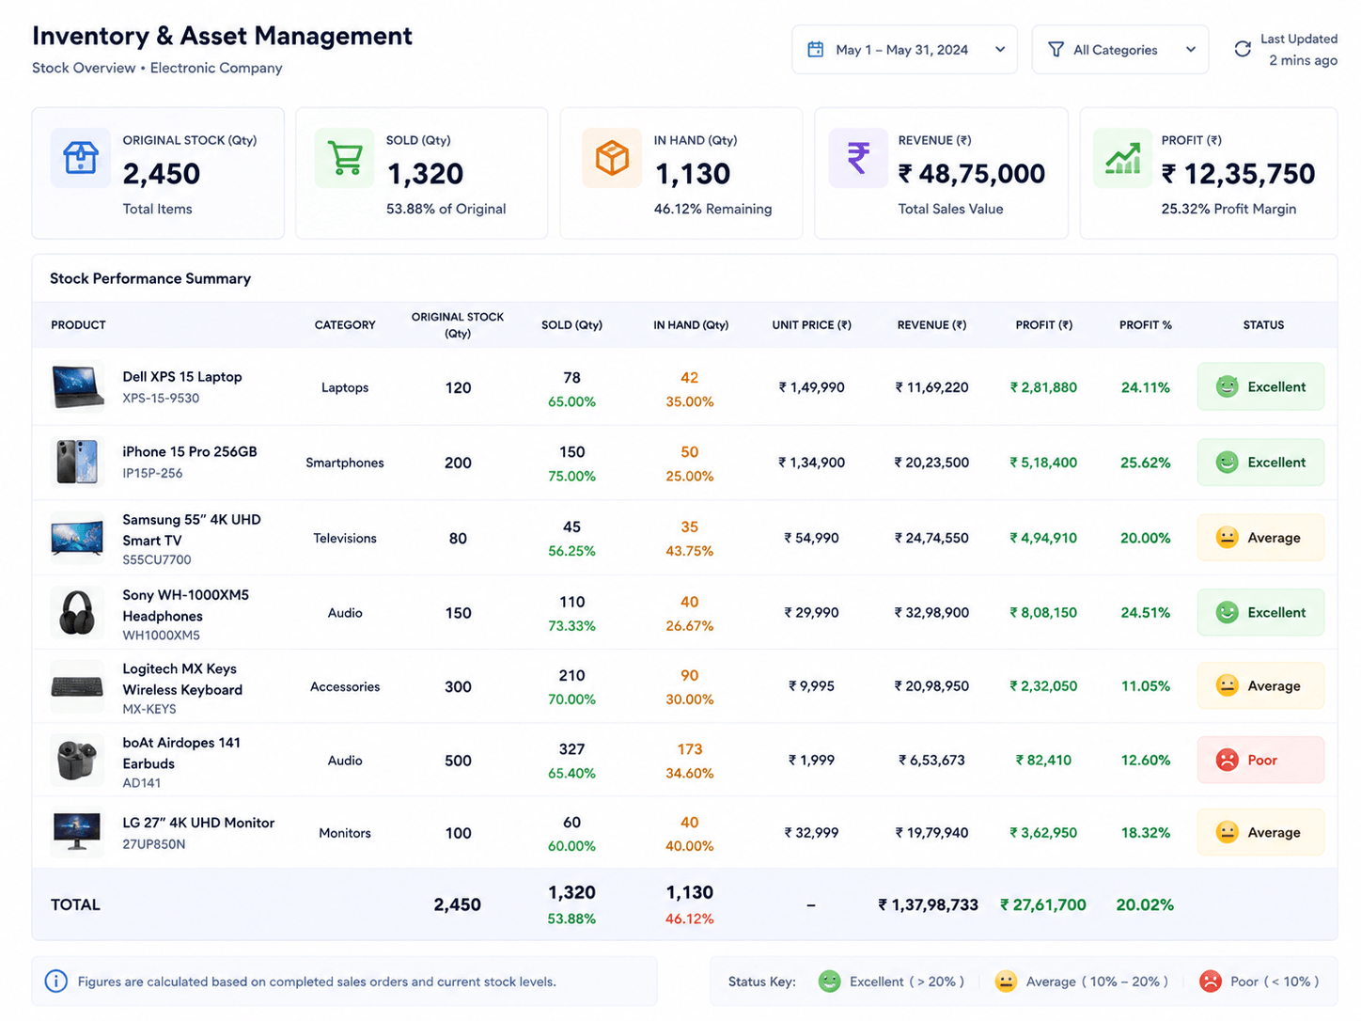The image size is (1361, 1021).
Task: Click the green Profit chart icon
Action: pyautogui.click(x=1123, y=158)
